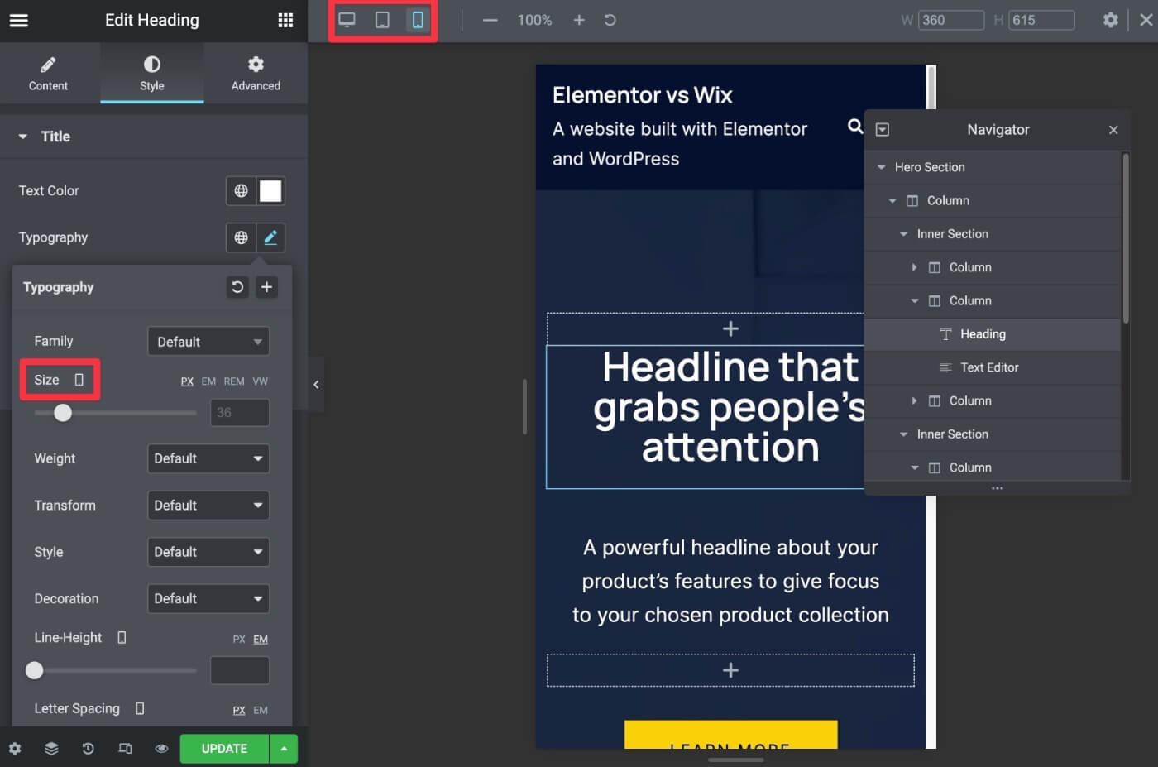The height and width of the screenshot is (767, 1158).
Task: Open the responsive device switch beside Letter Spacing
Action: coord(140,709)
